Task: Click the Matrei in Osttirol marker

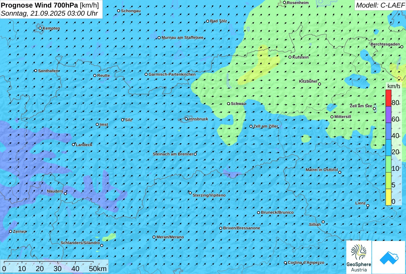Action: tap(340, 172)
